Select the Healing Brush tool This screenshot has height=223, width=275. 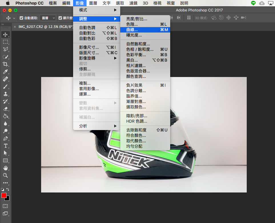point(5,79)
